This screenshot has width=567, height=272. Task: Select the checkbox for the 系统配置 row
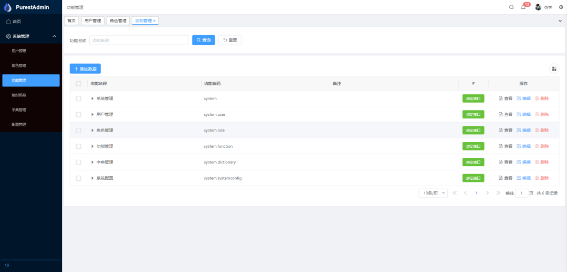tap(79, 178)
